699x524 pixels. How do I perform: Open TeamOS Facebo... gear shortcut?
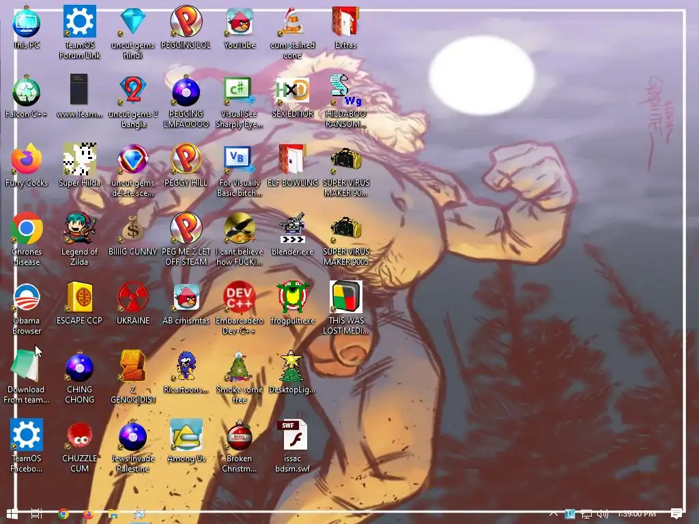(x=27, y=446)
